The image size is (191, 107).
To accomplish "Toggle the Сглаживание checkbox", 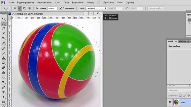I will [x=61, y=8].
